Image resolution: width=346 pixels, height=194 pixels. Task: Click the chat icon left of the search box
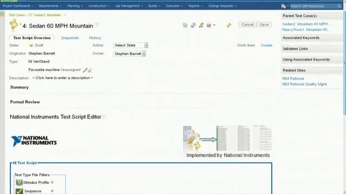(x=283, y=6)
